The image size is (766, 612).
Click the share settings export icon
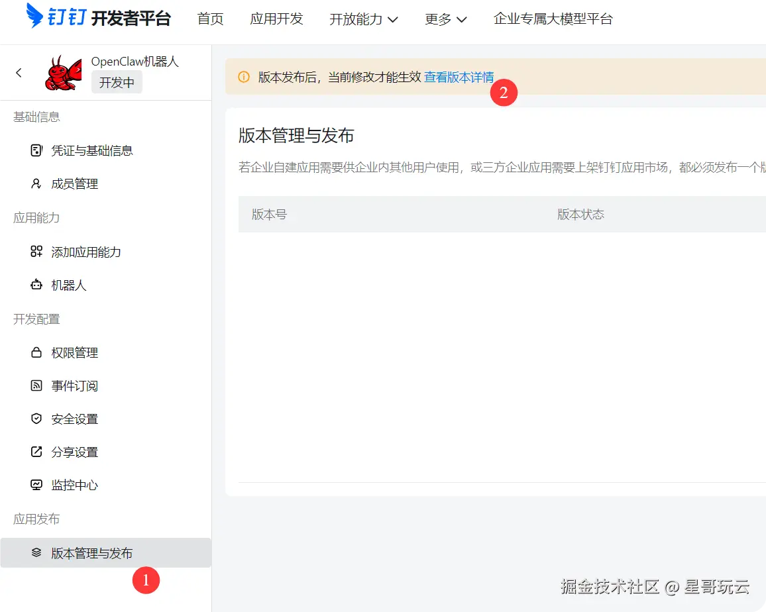pyautogui.click(x=36, y=452)
